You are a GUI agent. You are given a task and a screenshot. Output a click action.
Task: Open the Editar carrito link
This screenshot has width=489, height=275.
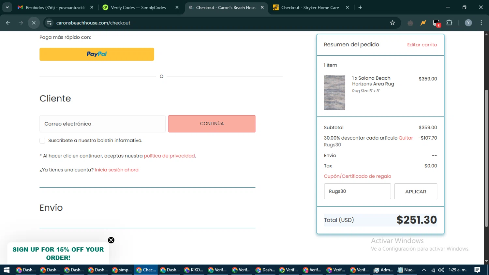[x=422, y=45]
